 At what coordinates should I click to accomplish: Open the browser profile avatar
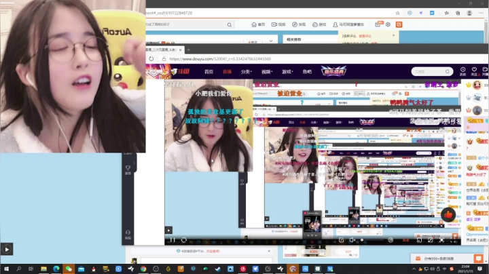[x=469, y=13]
